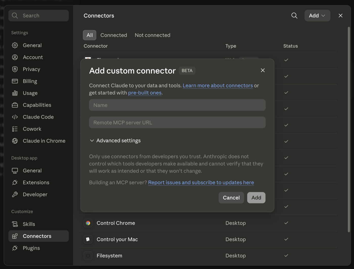The image size is (354, 269).
Task: Open the pre-built ones link
Action: point(145,93)
